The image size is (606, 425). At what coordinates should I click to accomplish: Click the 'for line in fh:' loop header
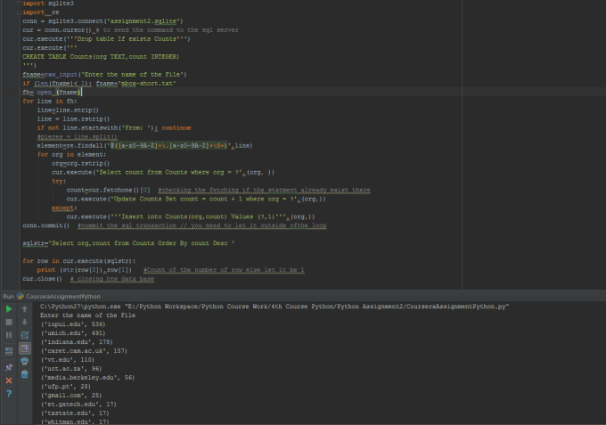coord(50,102)
